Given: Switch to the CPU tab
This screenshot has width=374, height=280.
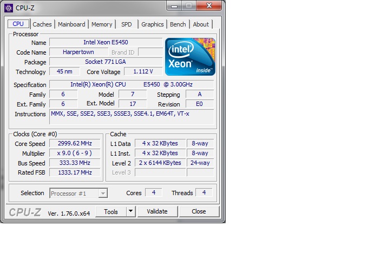Looking at the screenshot, I should tap(18, 24).
